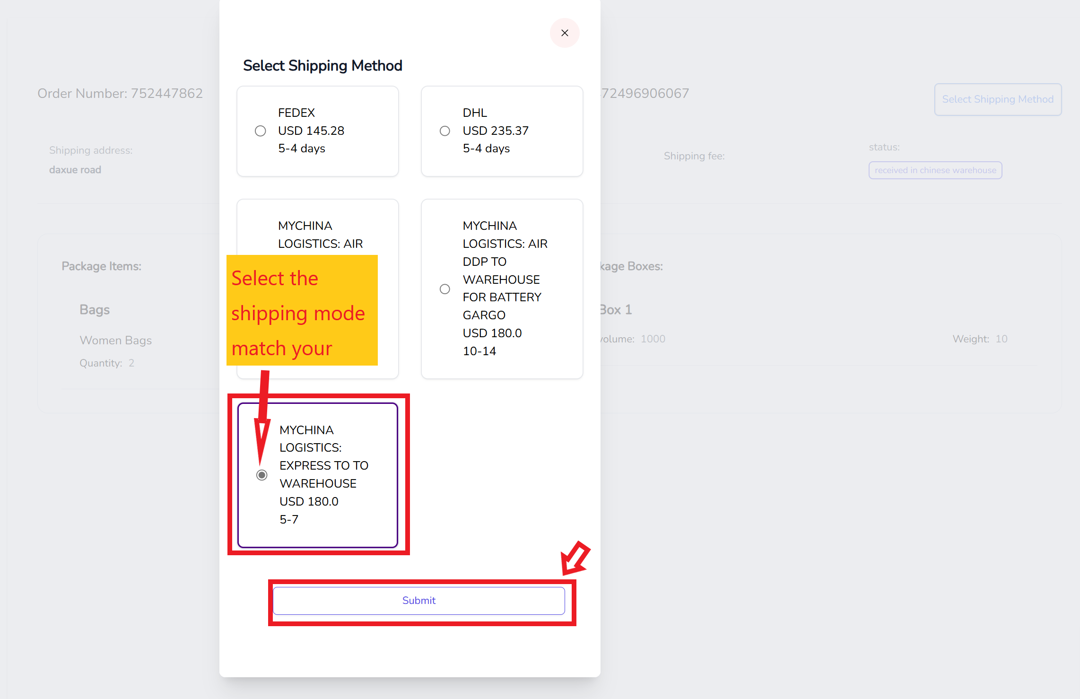Image resolution: width=1080 pixels, height=699 pixels.
Task: Click the Submit button
Action: tap(419, 601)
